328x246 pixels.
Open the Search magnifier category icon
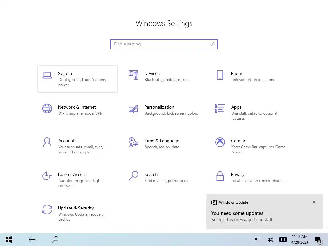point(134,176)
